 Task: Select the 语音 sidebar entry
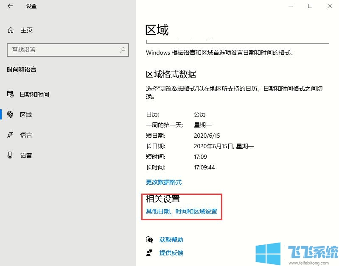[x=26, y=155]
